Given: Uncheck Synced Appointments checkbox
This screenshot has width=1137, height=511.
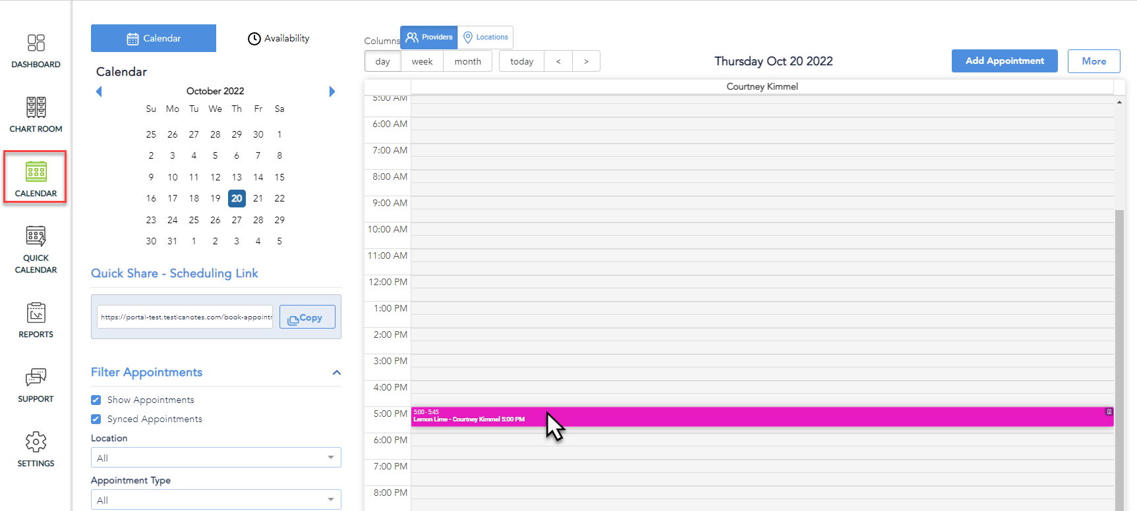Looking at the screenshot, I should 96,419.
